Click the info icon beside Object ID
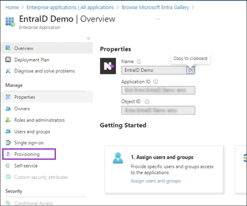Viewport: 247px width, 206px height. pos(147,102)
